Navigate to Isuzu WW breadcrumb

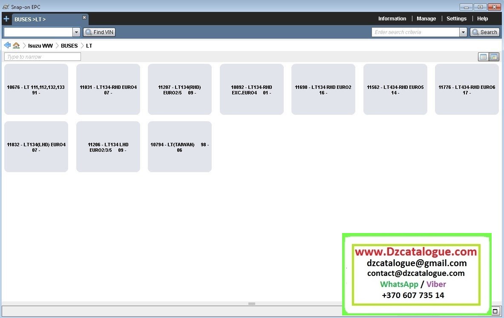40,45
